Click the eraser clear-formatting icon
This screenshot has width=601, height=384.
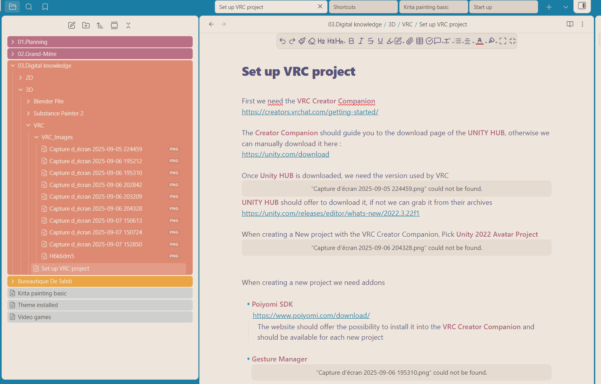pyautogui.click(x=312, y=41)
